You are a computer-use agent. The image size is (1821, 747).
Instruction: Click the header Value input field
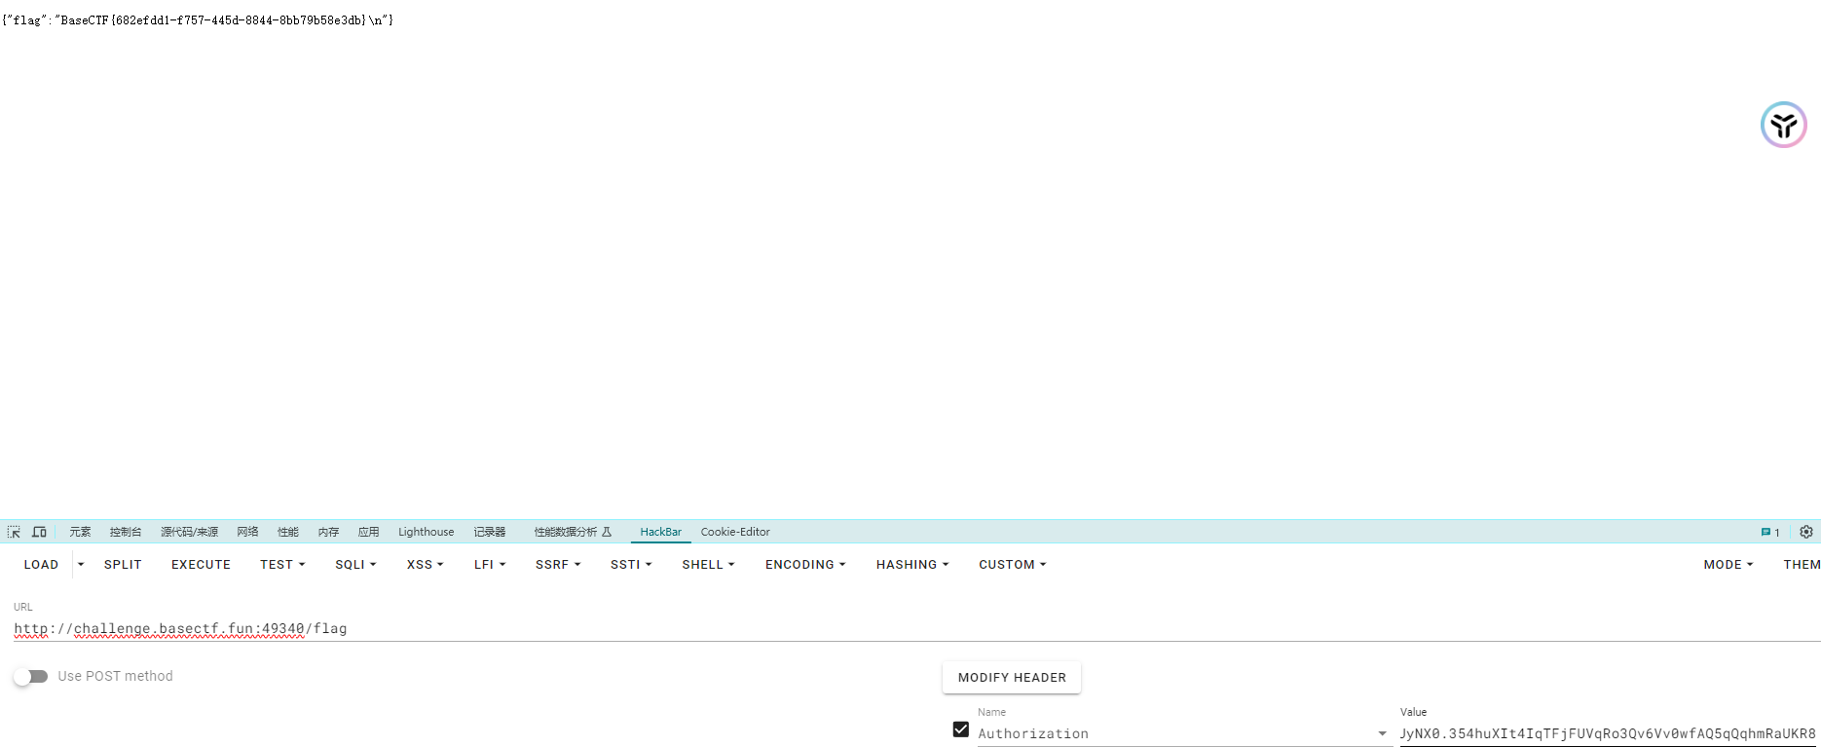(1607, 734)
